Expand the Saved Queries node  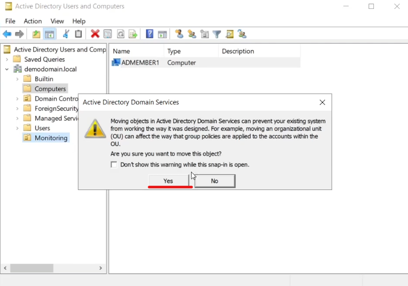(x=7, y=59)
